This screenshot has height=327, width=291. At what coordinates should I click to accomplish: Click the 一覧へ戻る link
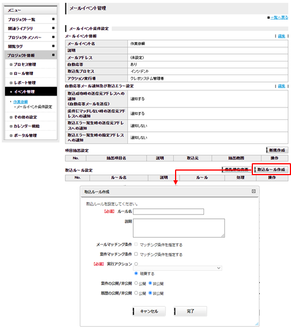(279, 18)
